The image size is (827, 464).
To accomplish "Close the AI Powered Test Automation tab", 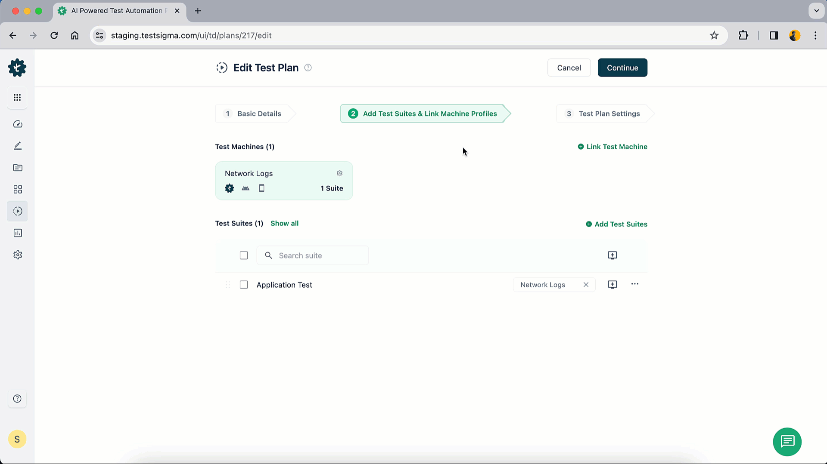I will 177,11.
